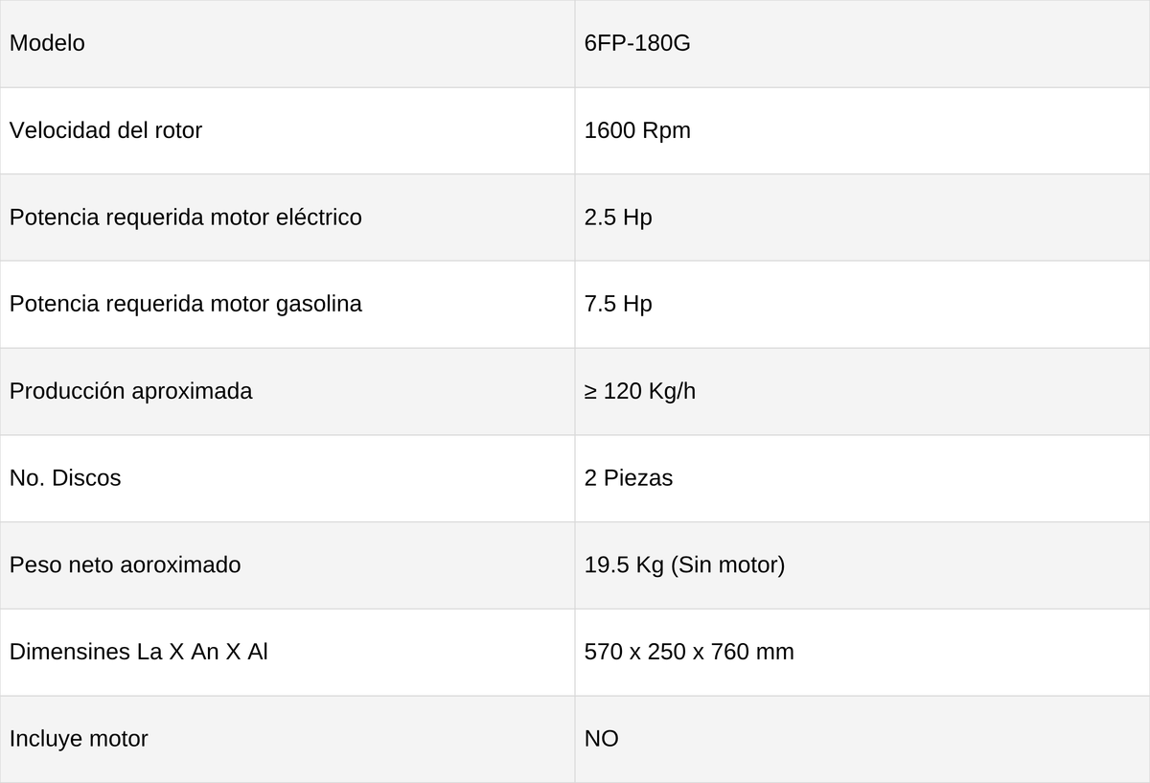Viewport: 1150px width, 783px height.
Task: Select the ≥ 120 Kg/h value
Action: coord(640,392)
